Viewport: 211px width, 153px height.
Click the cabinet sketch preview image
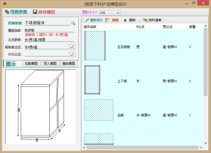point(40,107)
